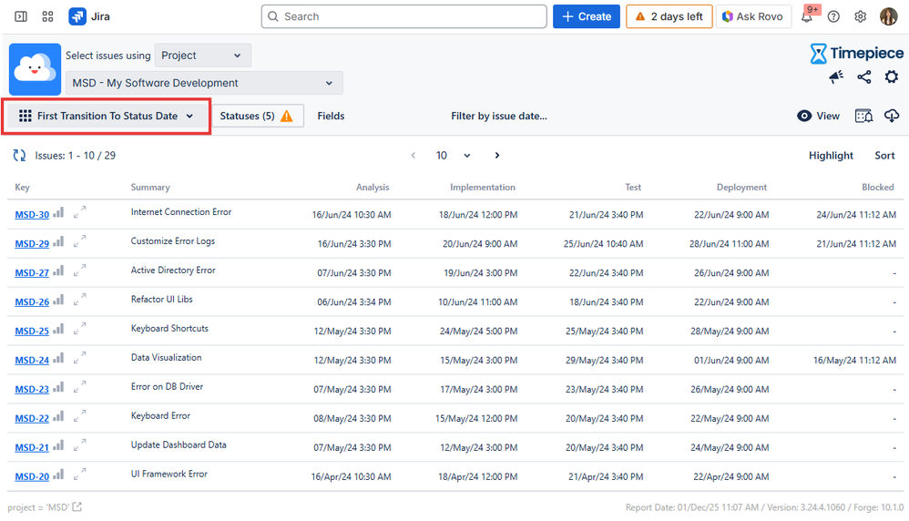Open bar chart icon for MSD-27
The image size is (909, 521).
pos(58,271)
